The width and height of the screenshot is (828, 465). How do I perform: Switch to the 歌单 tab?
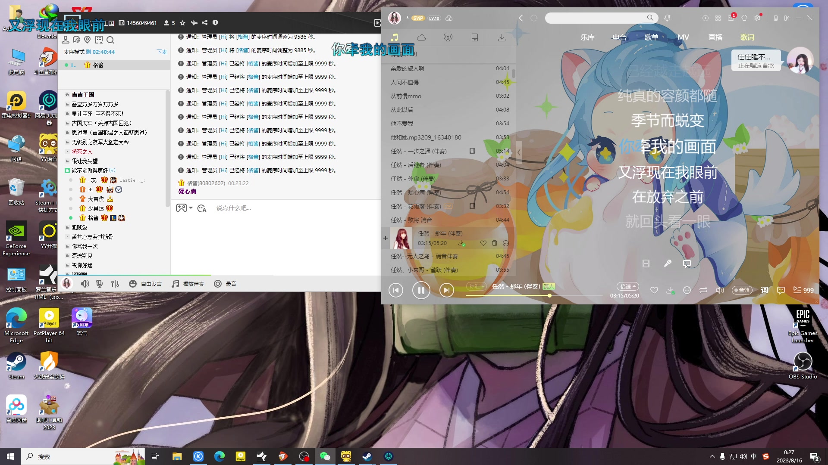pos(651,37)
